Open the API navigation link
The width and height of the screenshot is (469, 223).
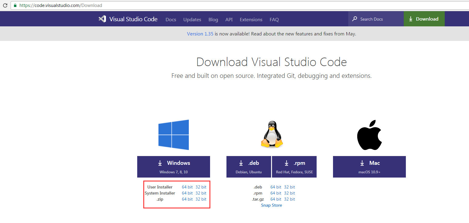pos(229,19)
